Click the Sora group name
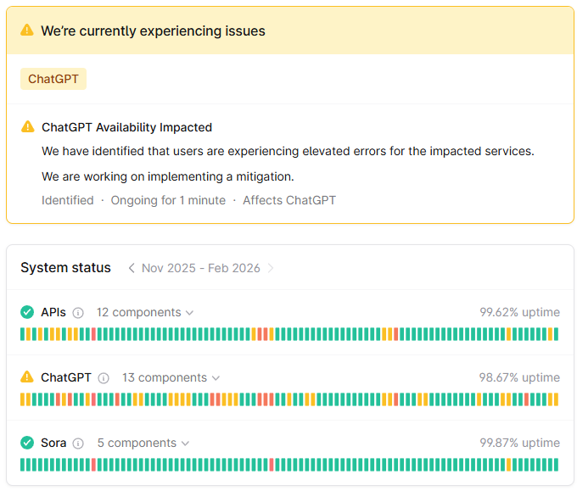Viewport: 577px width, 491px height. (x=53, y=443)
